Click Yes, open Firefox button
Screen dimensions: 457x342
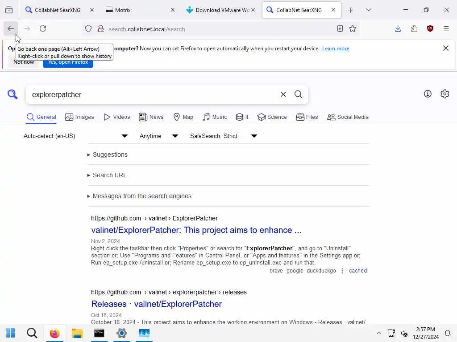[68, 62]
